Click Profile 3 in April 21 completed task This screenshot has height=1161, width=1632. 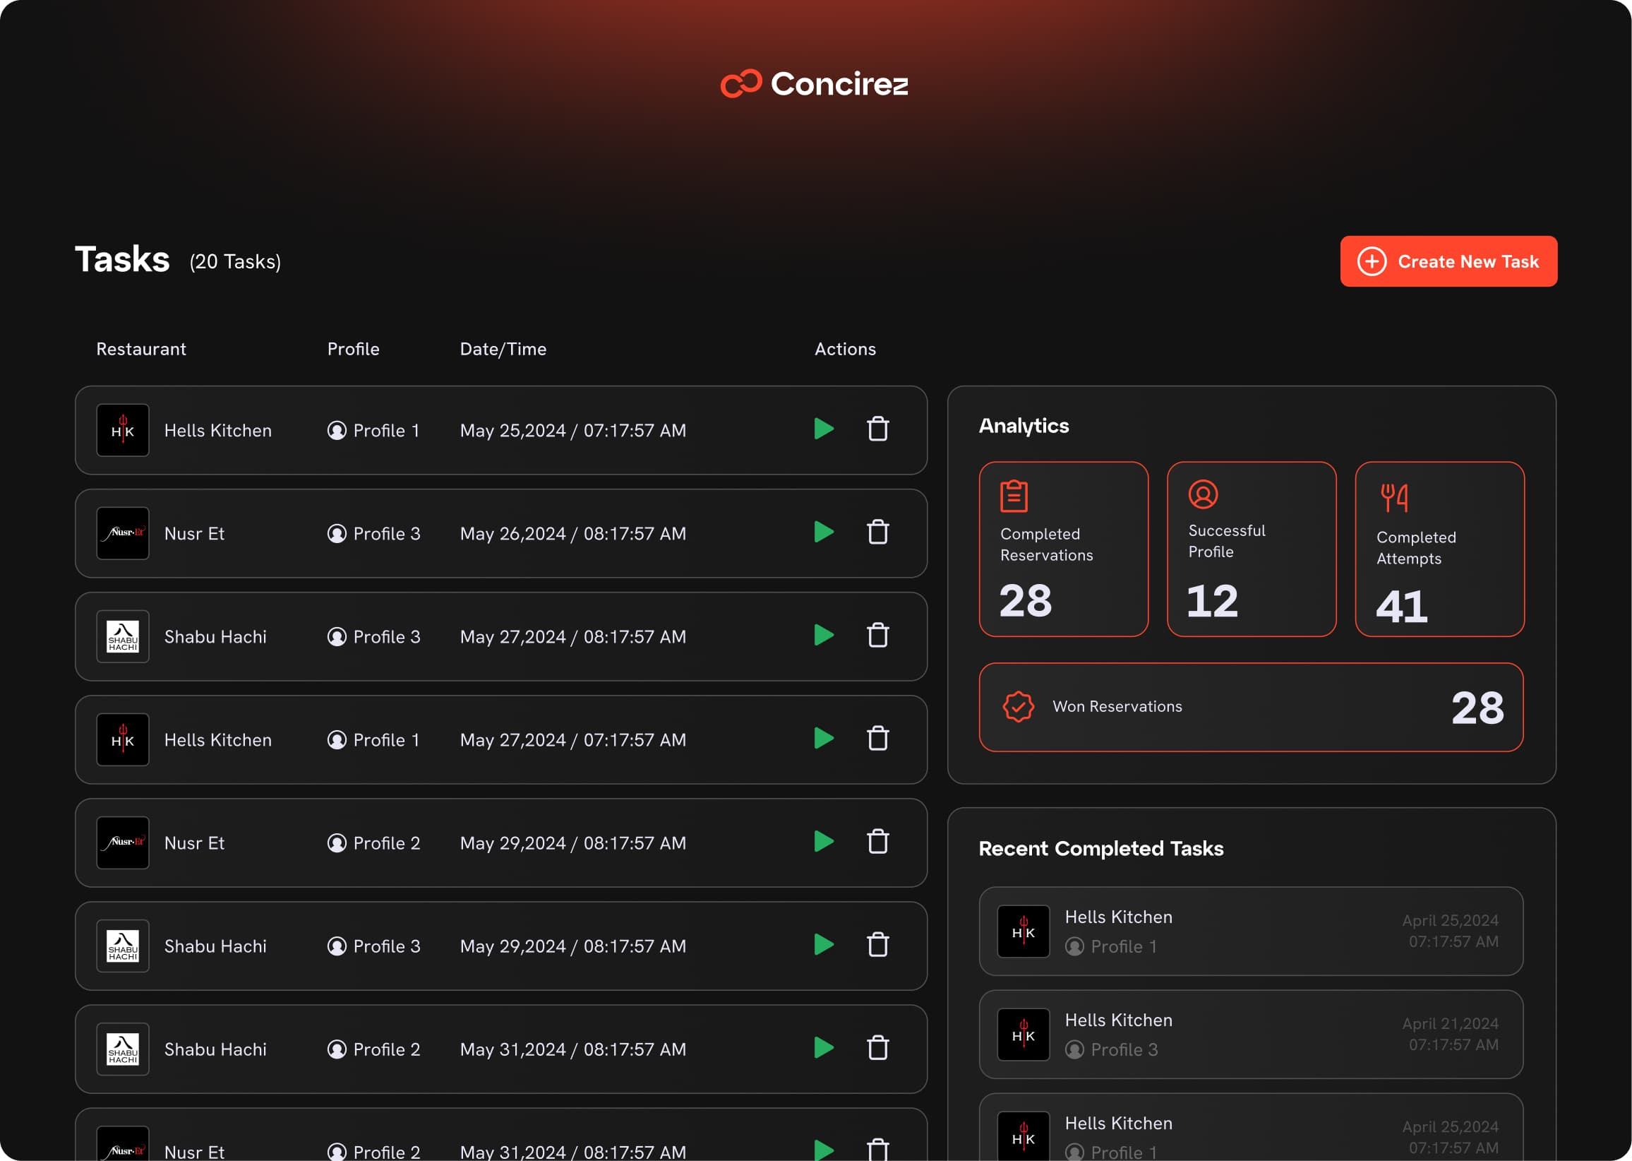click(x=1112, y=1049)
